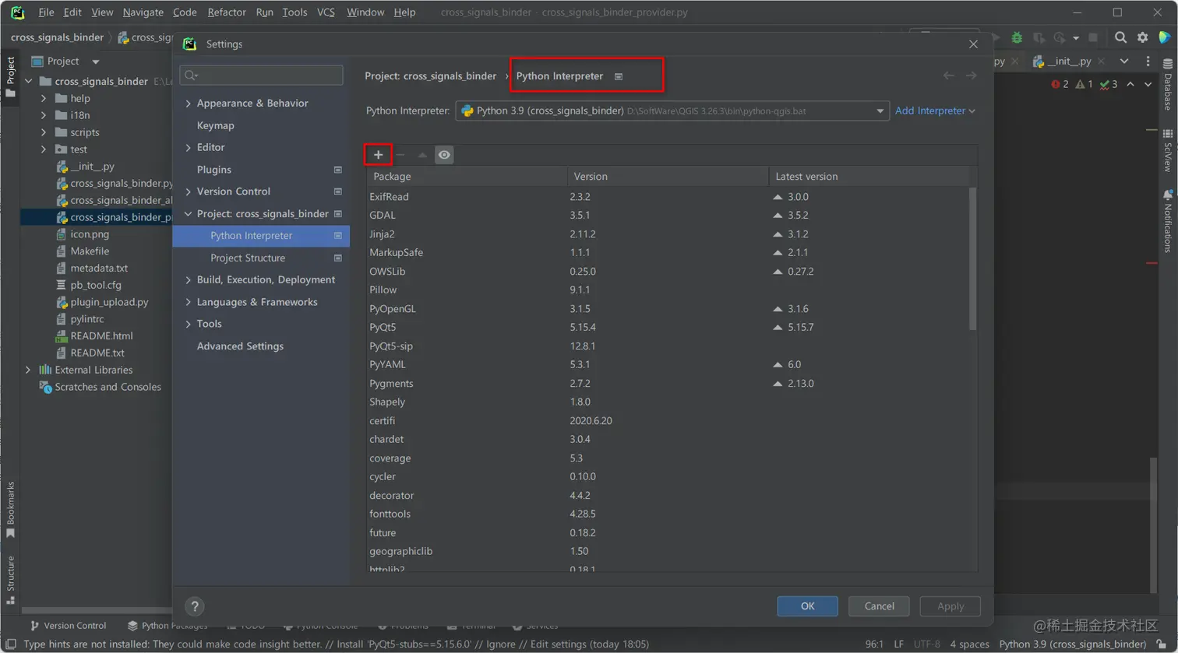Open the File menu
The height and width of the screenshot is (653, 1178).
click(46, 12)
